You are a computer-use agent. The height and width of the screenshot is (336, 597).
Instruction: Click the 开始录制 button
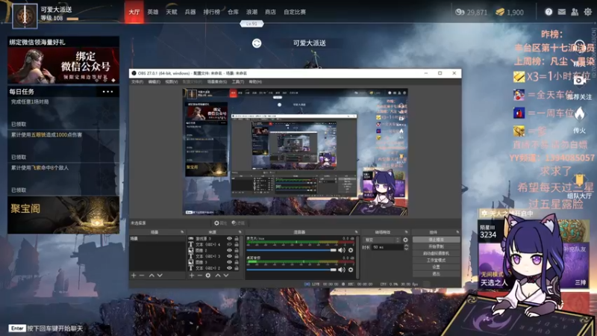point(436,246)
